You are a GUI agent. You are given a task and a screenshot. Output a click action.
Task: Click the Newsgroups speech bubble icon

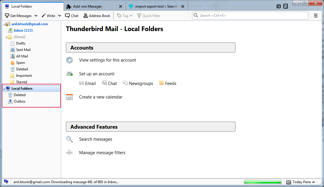[125, 83]
